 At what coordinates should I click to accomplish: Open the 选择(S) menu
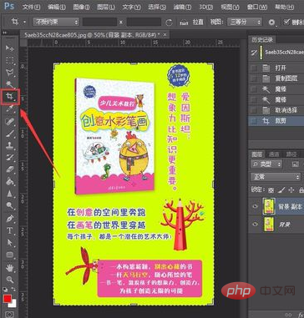pos(157,7)
